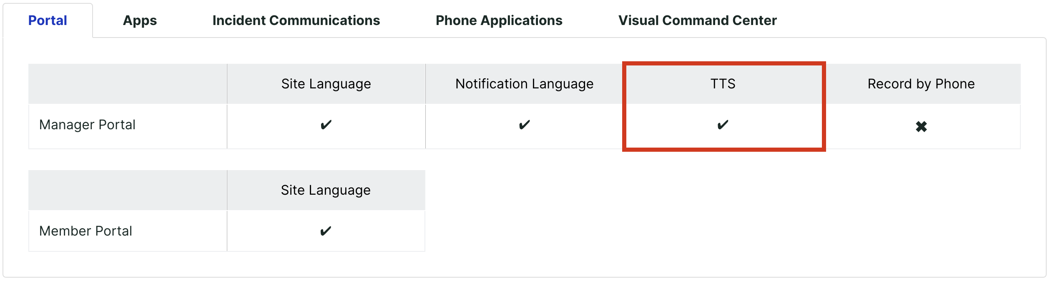Viewport: 1050px width, 281px height.
Task: Select Site Language header in Manager table
Action: click(x=326, y=84)
